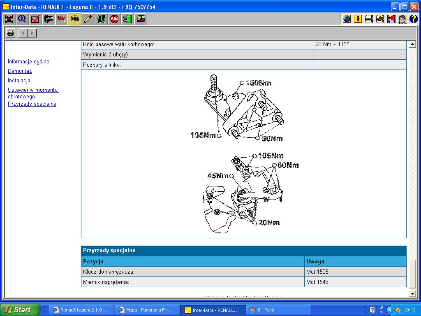
Task: Click vertical scrollbar down arrow
Action: coord(412,293)
